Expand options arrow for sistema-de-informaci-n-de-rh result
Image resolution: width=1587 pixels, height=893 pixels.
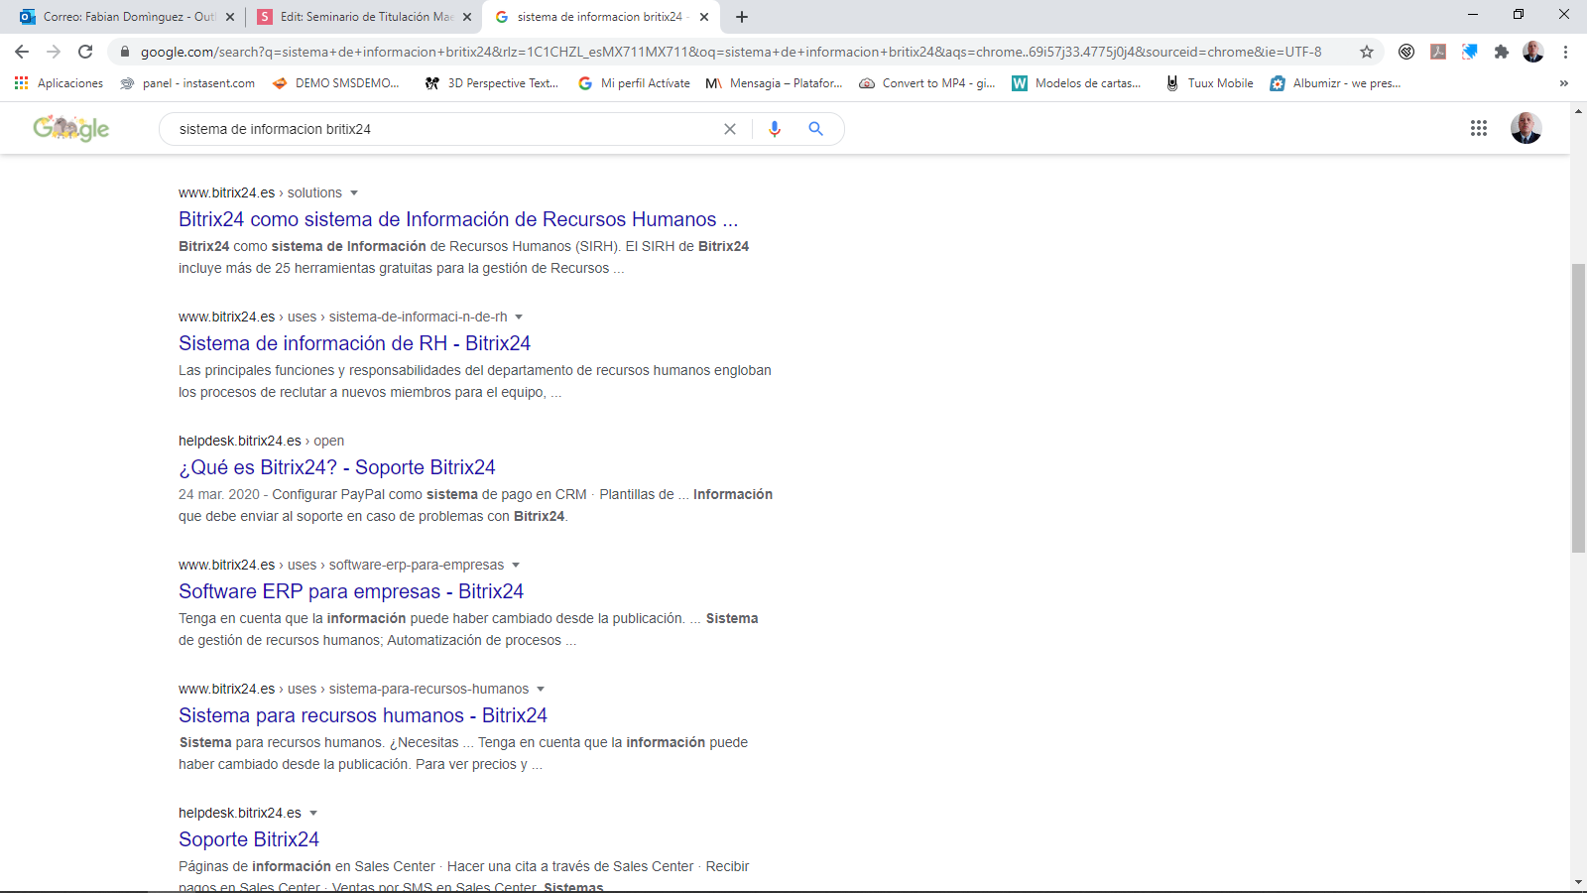point(519,317)
